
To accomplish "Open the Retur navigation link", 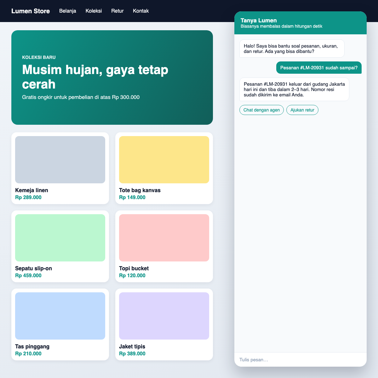I will [x=117, y=11].
